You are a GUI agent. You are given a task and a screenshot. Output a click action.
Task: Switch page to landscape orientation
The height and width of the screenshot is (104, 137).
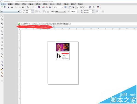[40, 12]
